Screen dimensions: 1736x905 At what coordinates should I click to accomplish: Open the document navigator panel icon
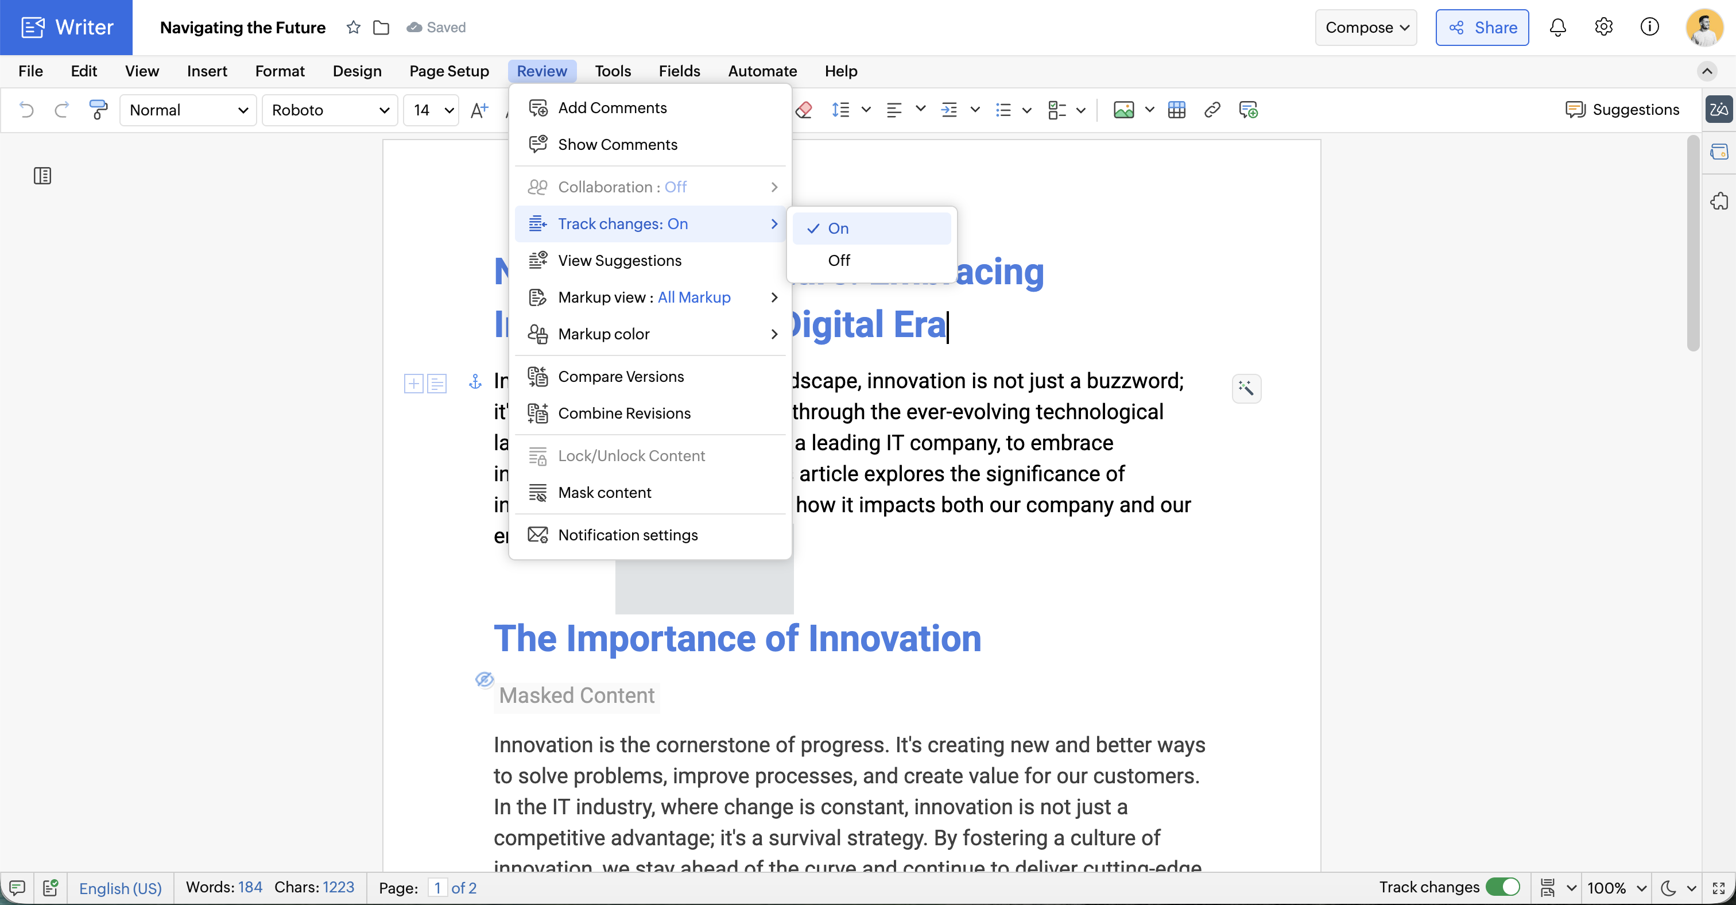[42, 176]
